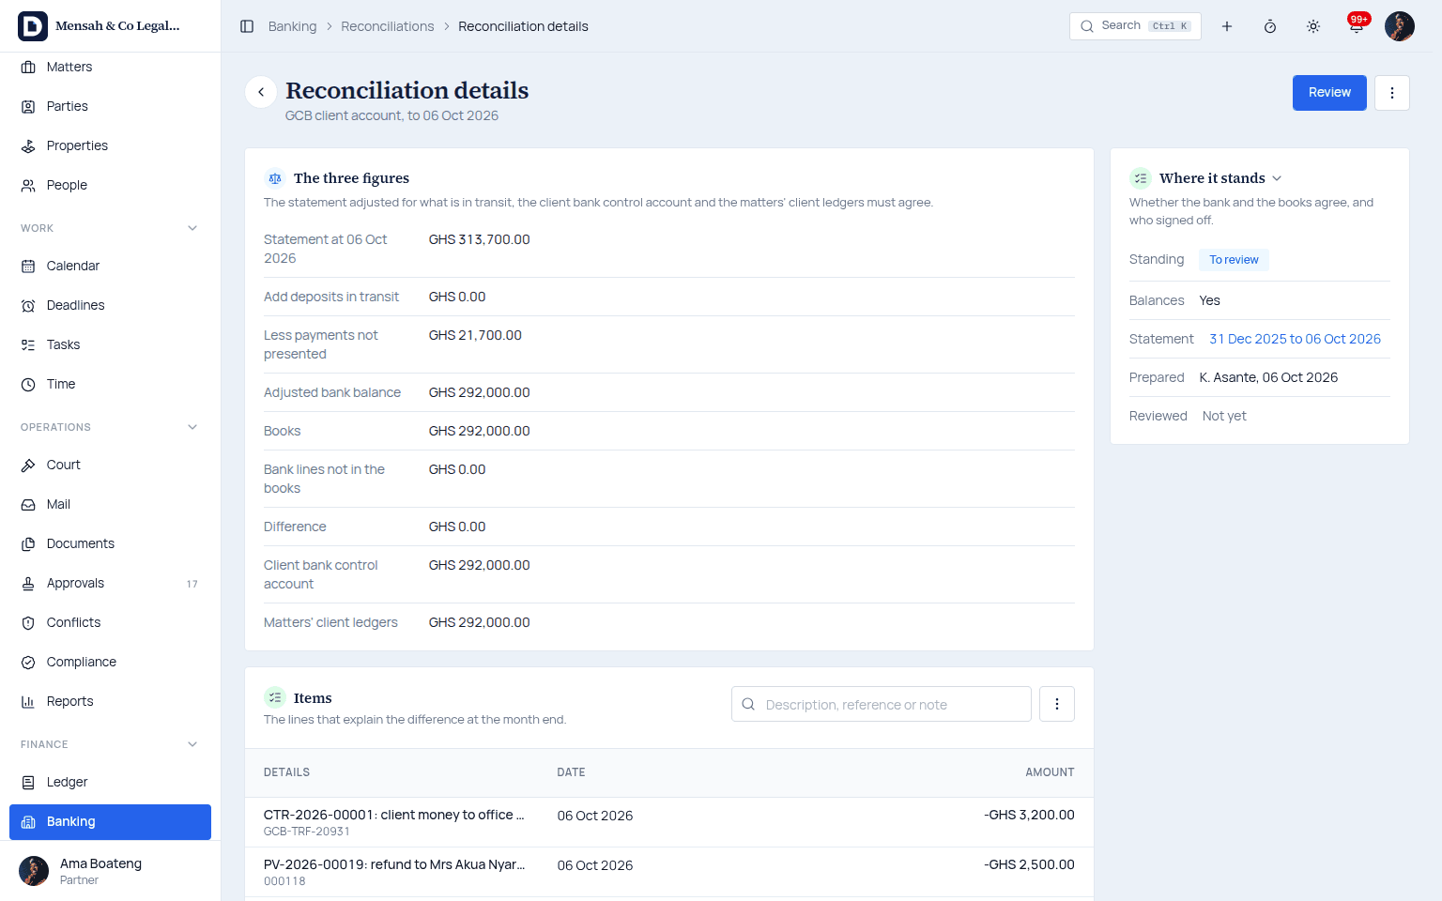The image size is (1442, 901).
Task: Open Matters in the sidebar
Action: click(110, 67)
